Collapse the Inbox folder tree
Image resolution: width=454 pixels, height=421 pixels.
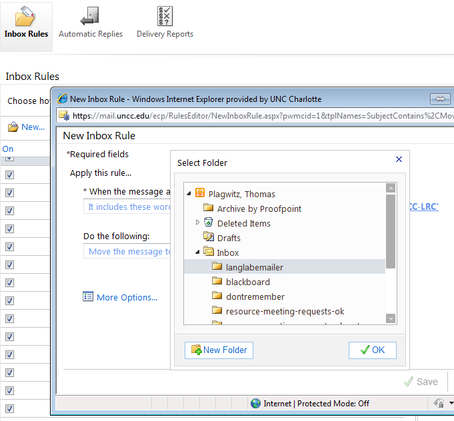197,252
